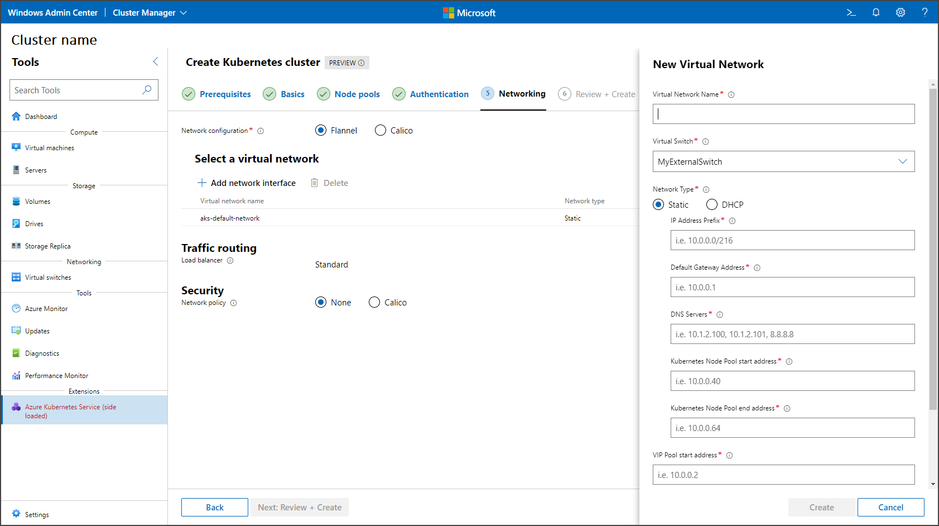Open the PowerShell console from the top bar
The width and height of the screenshot is (939, 526).
pyautogui.click(x=851, y=12)
